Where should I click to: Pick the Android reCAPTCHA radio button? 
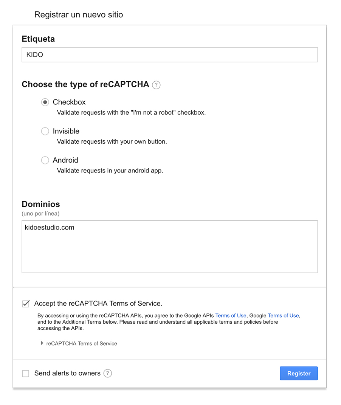click(x=45, y=160)
